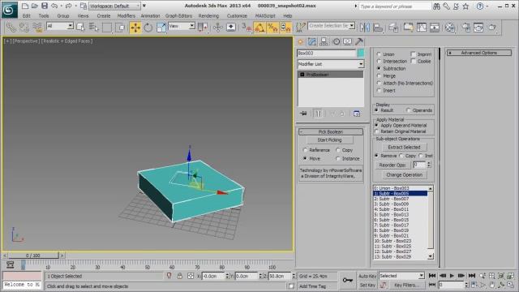Choose the Reference pick option

(305, 150)
